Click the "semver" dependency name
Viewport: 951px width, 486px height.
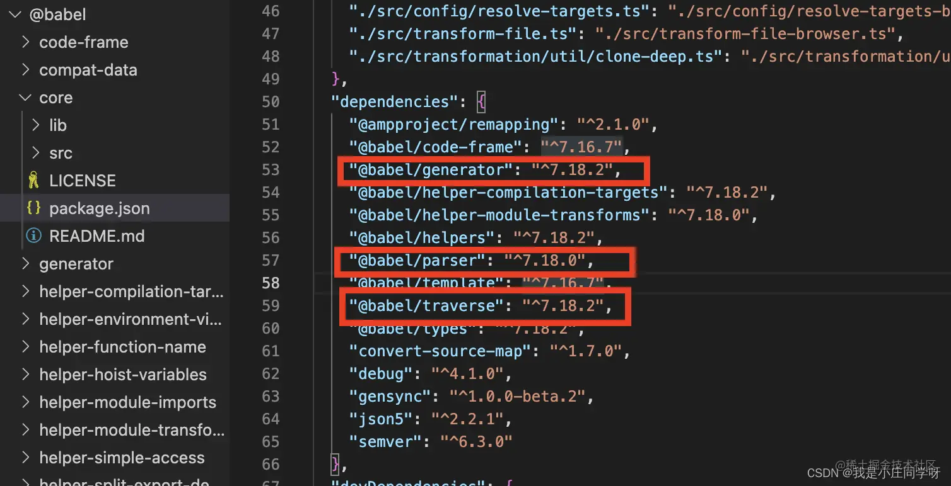coord(386,441)
